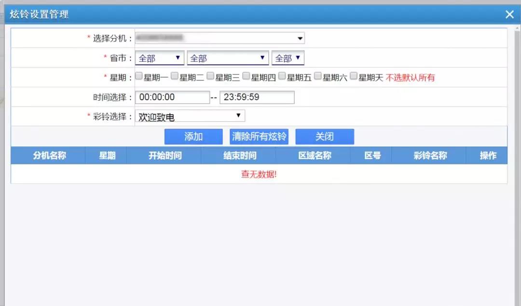Expand the middle 省市 dropdown (city)
The image size is (521, 306).
[x=228, y=58]
